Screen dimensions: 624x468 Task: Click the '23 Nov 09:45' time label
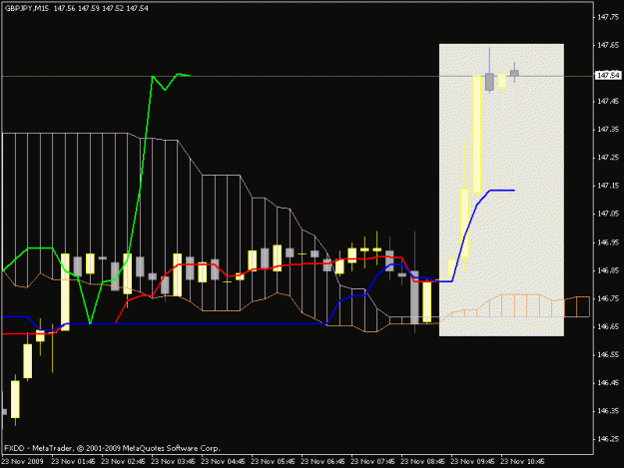click(x=472, y=462)
